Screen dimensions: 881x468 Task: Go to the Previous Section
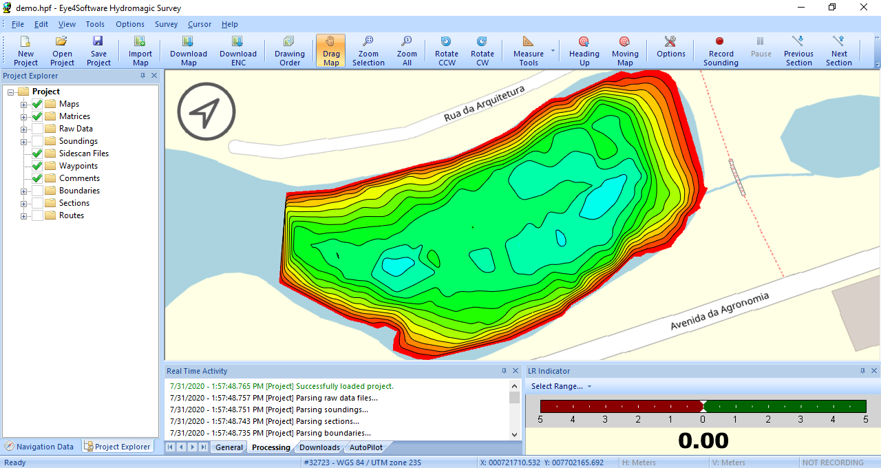pyautogui.click(x=798, y=51)
